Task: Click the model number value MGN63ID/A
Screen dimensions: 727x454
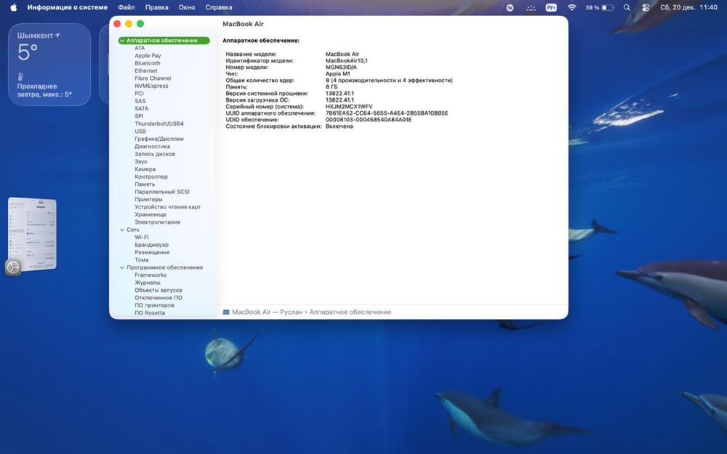Action: tap(341, 67)
